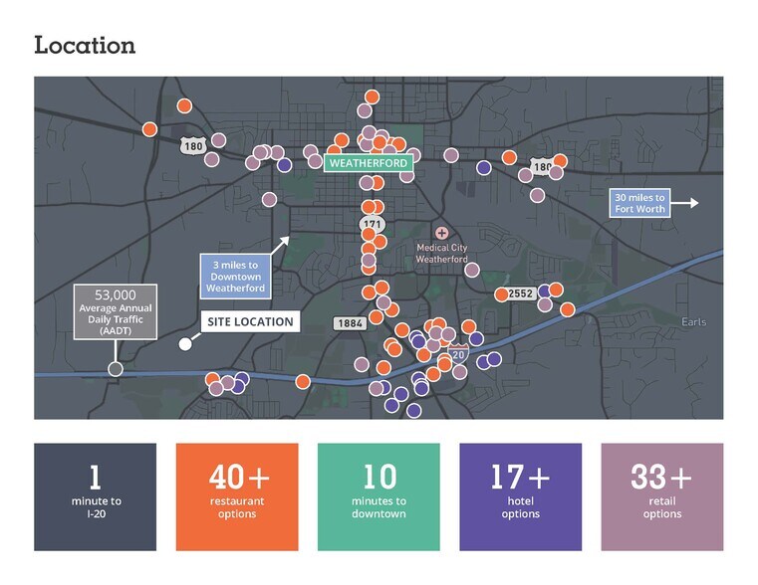Click the Medical City Weatherford text

(442, 254)
